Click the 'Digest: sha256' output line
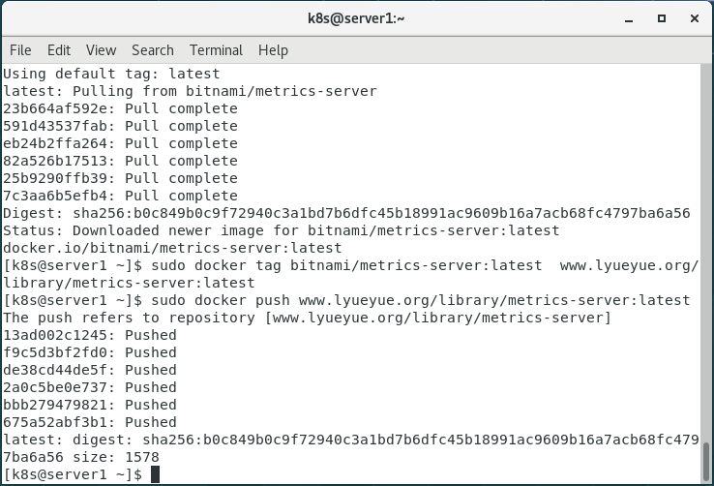714x486 pixels. [346, 213]
